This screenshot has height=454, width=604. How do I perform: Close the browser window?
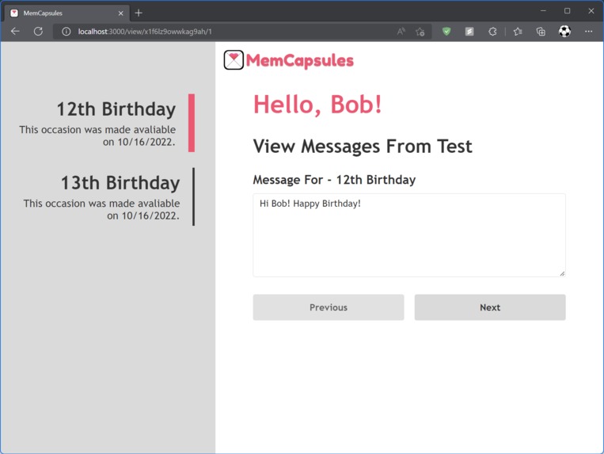pyautogui.click(x=591, y=11)
